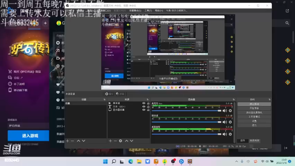
Task: Switch to the 转场特效 tab at the dock's bottom
Action: (x=254, y=141)
